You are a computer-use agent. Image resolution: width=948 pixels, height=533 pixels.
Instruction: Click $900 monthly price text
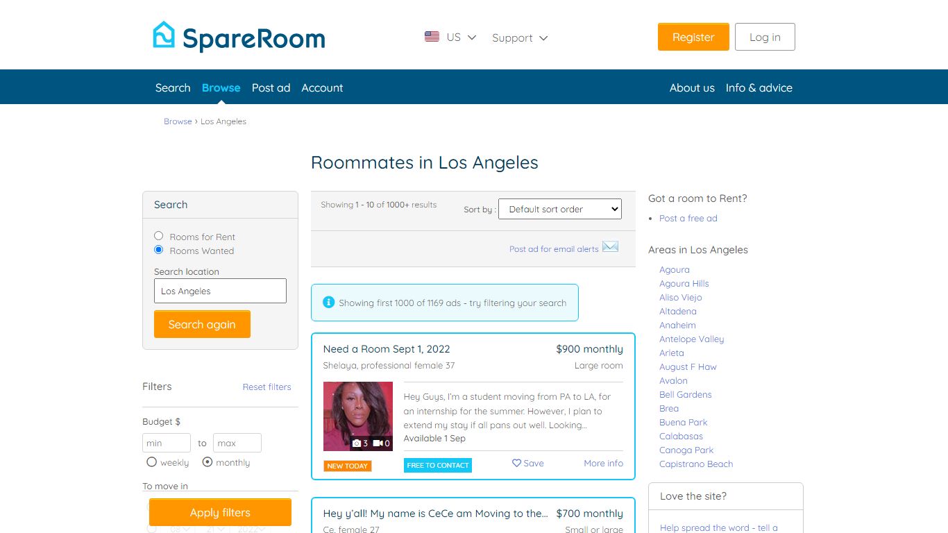coord(589,349)
